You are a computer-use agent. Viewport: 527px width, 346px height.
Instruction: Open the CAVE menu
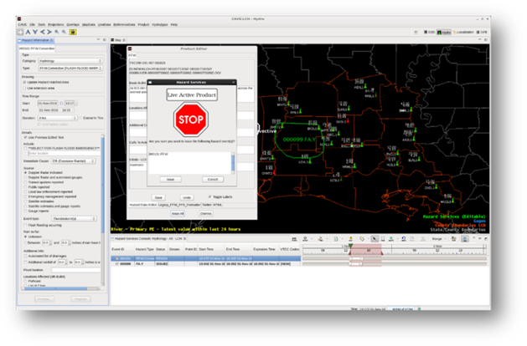pos(22,24)
